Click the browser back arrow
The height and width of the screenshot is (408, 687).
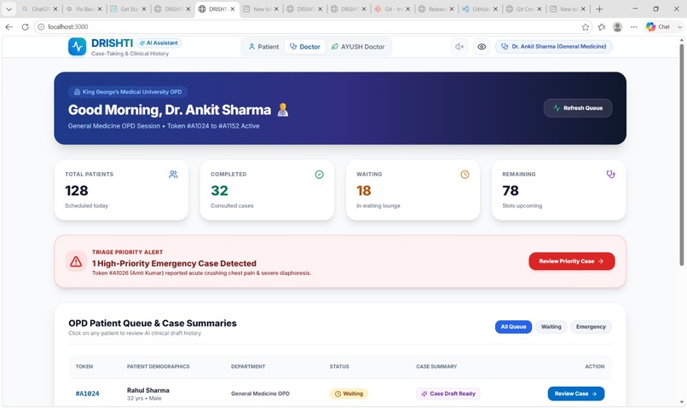coord(9,26)
